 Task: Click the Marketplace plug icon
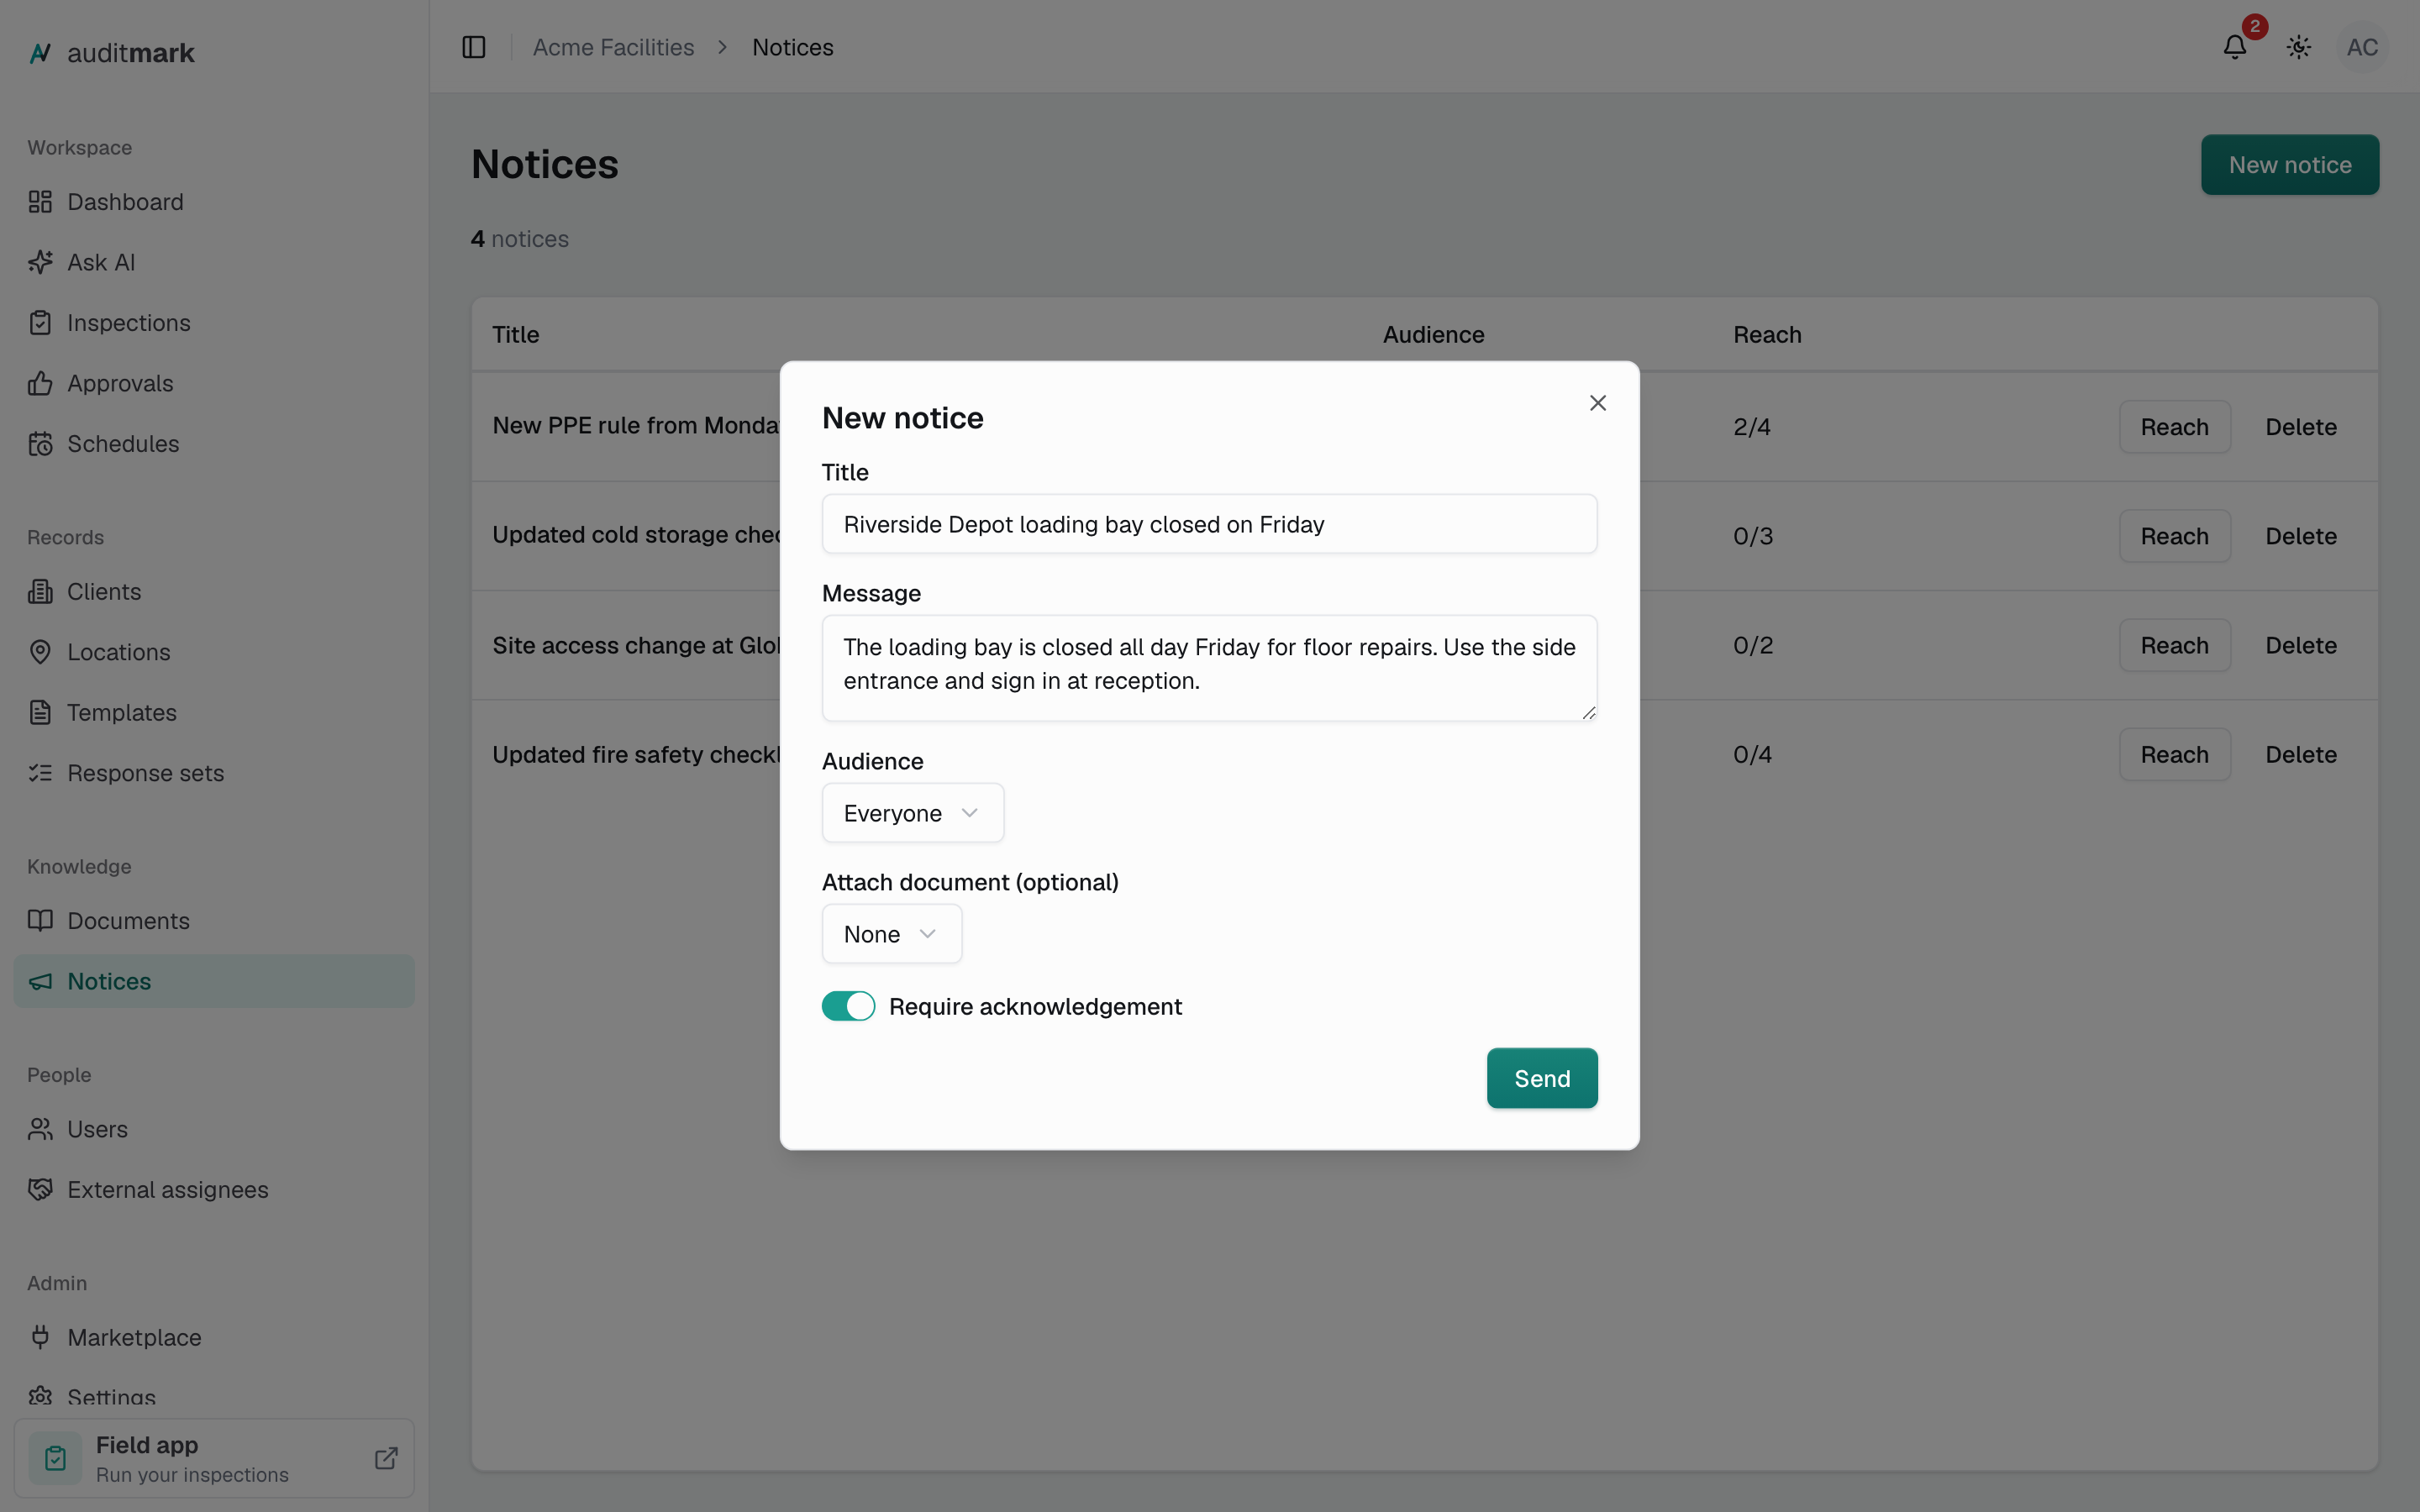click(x=40, y=1337)
